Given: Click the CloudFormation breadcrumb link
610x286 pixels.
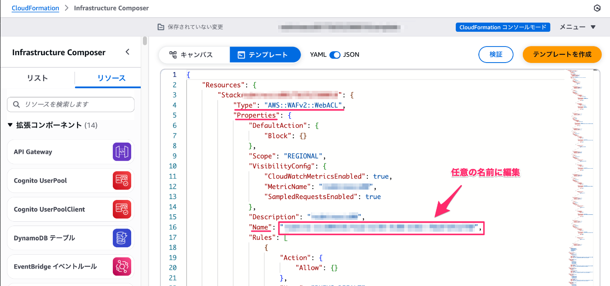Looking at the screenshot, I should pos(35,8).
